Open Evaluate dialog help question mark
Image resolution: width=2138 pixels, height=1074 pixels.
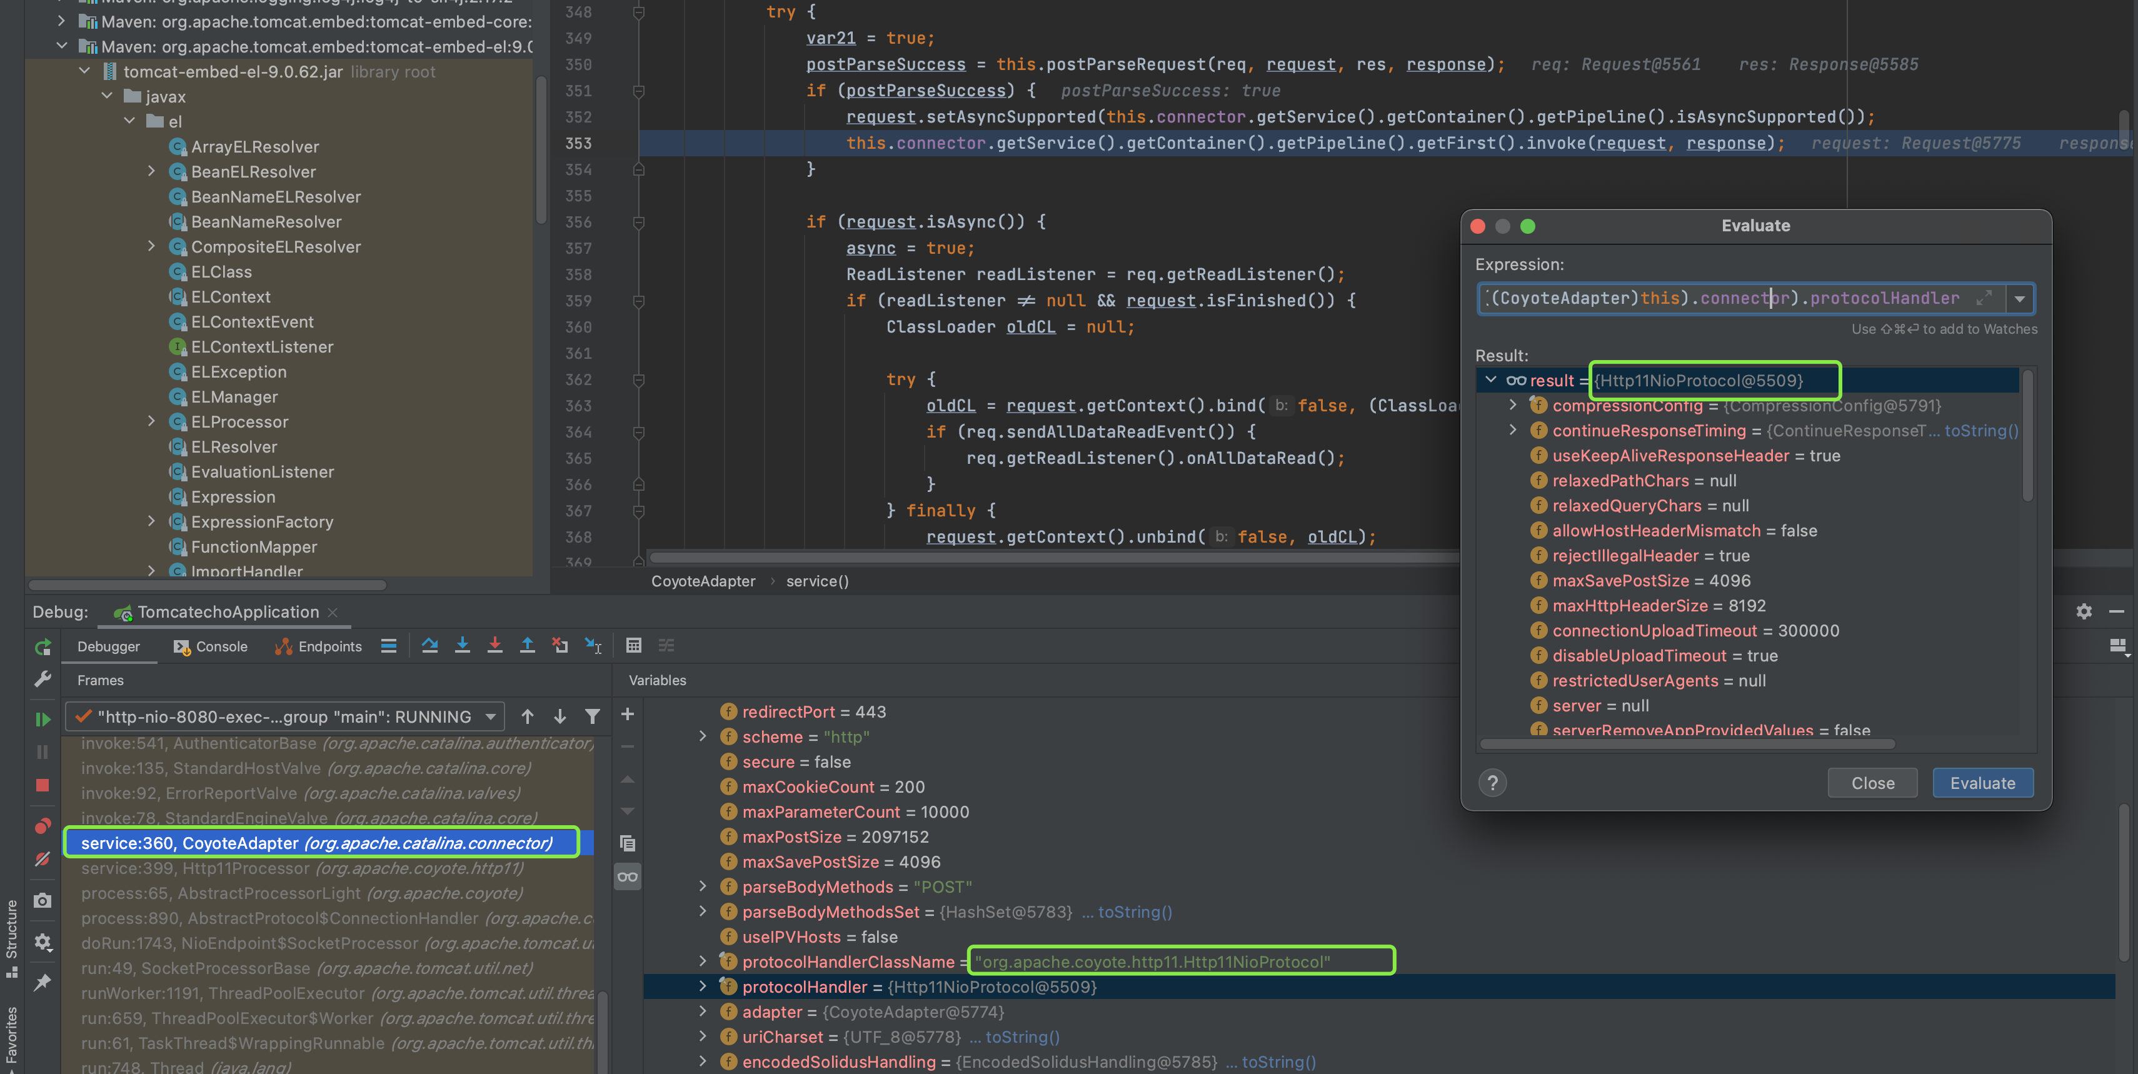(x=1492, y=783)
